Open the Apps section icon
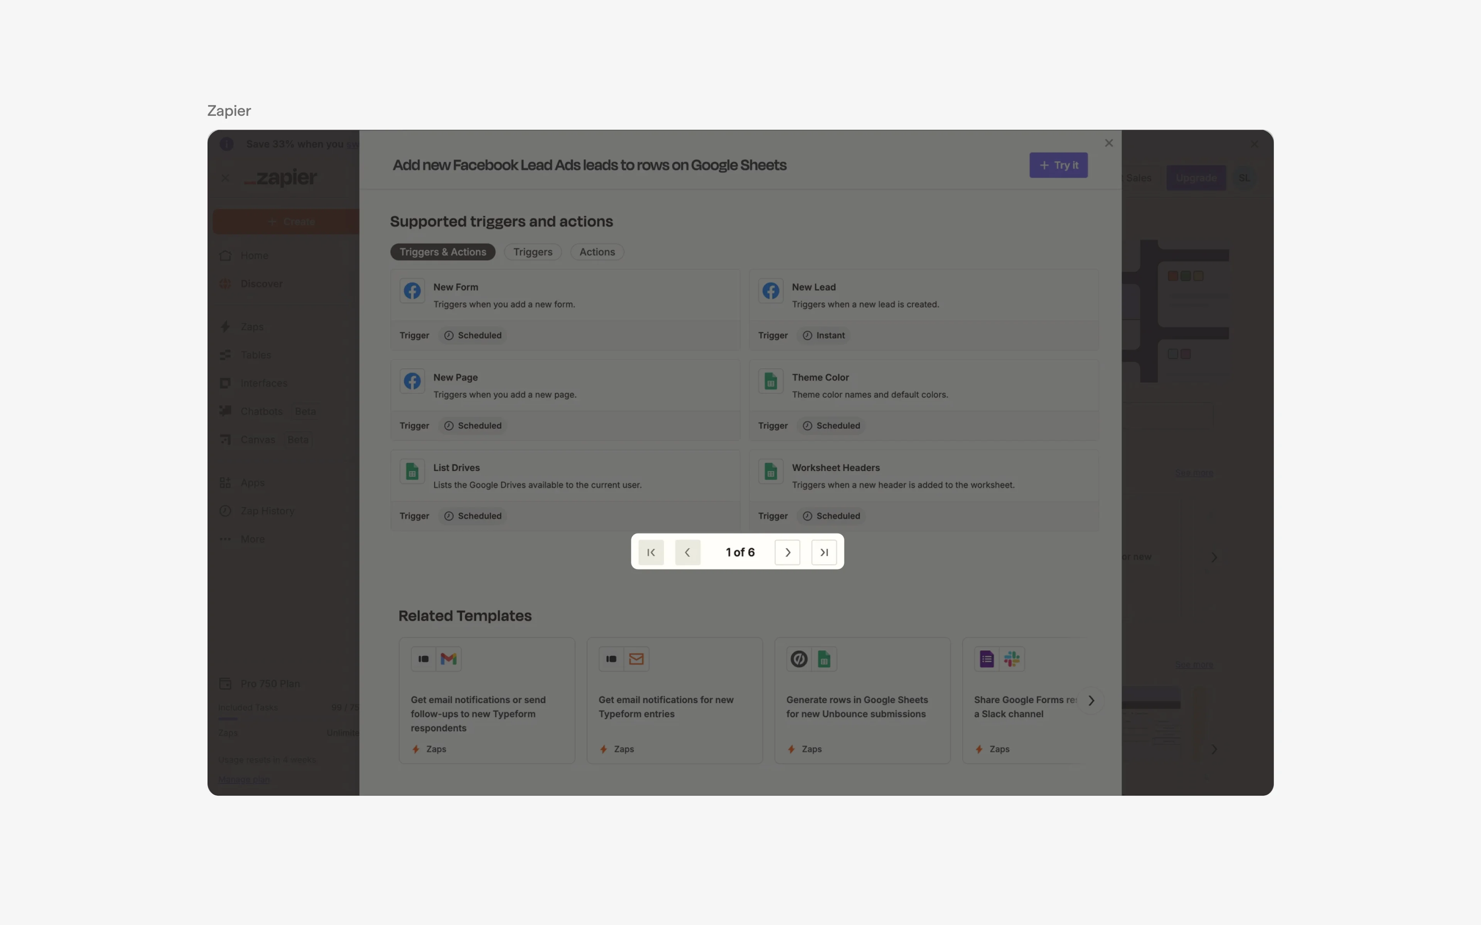Viewport: 1481px width, 925px height. [x=225, y=482]
